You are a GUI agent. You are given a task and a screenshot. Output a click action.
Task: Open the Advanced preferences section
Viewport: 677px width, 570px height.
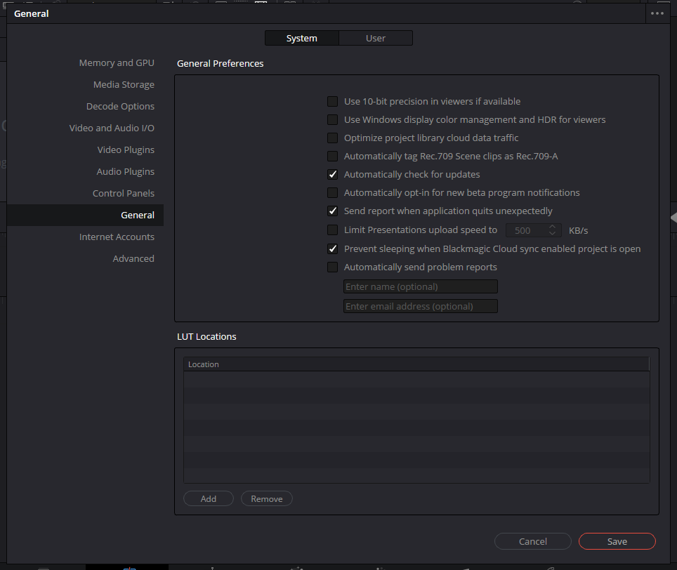click(133, 258)
